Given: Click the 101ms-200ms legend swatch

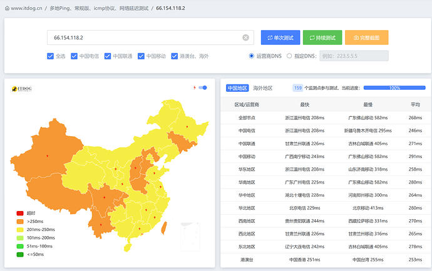Looking at the screenshot, I should coord(20,238).
